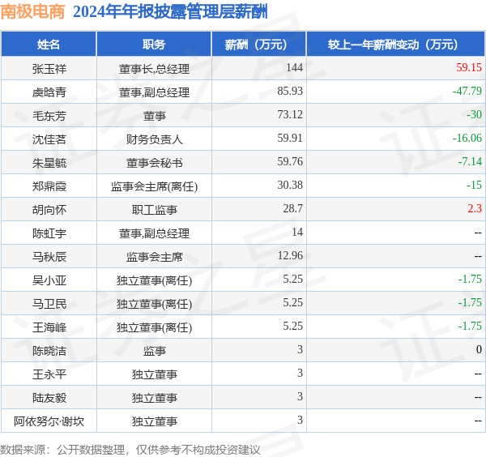Image resolution: width=486 pixels, height=457 pixels.
Task: Click the 2024年年报披露管理层薪酬 heading
Action: point(170,12)
